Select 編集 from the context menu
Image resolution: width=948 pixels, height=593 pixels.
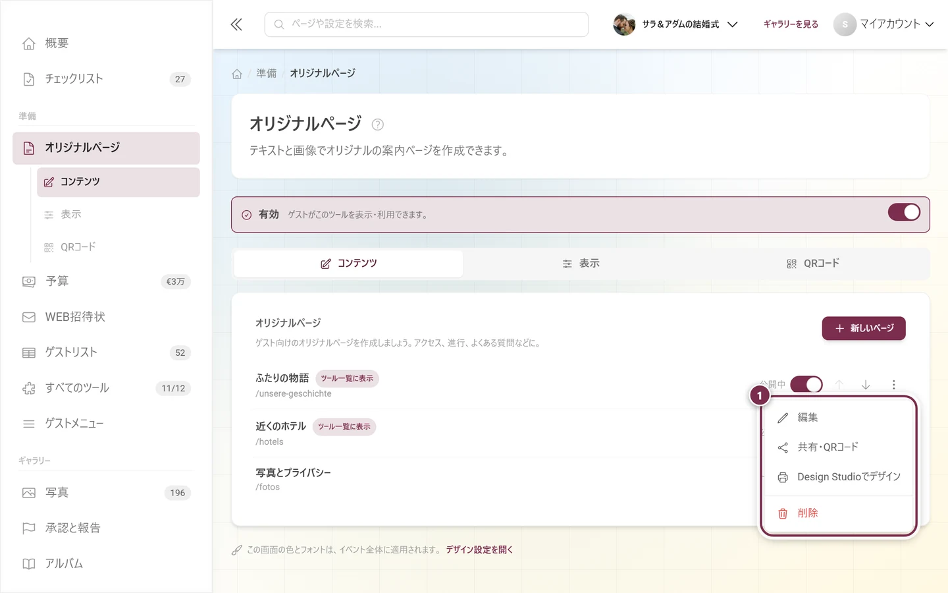pos(838,418)
